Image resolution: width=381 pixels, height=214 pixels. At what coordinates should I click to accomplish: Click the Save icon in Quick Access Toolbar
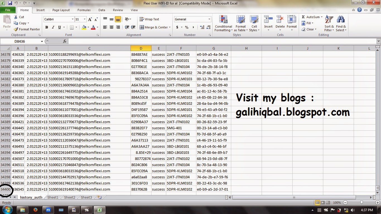pyautogui.click(x=10, y=3)
